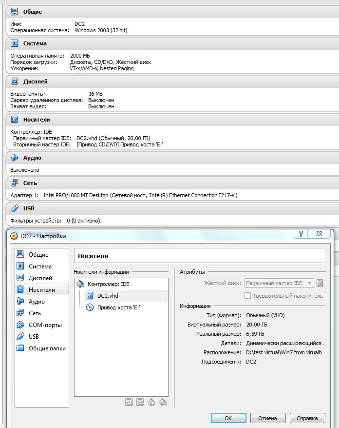The width and height of the screenshot is (339, 428).
Task: Click the Расположение path value
Action: [x=285, y=352]
